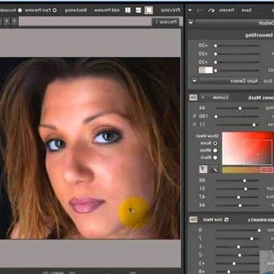Select the horizontal split preview layout icon

tap(138, 10)
